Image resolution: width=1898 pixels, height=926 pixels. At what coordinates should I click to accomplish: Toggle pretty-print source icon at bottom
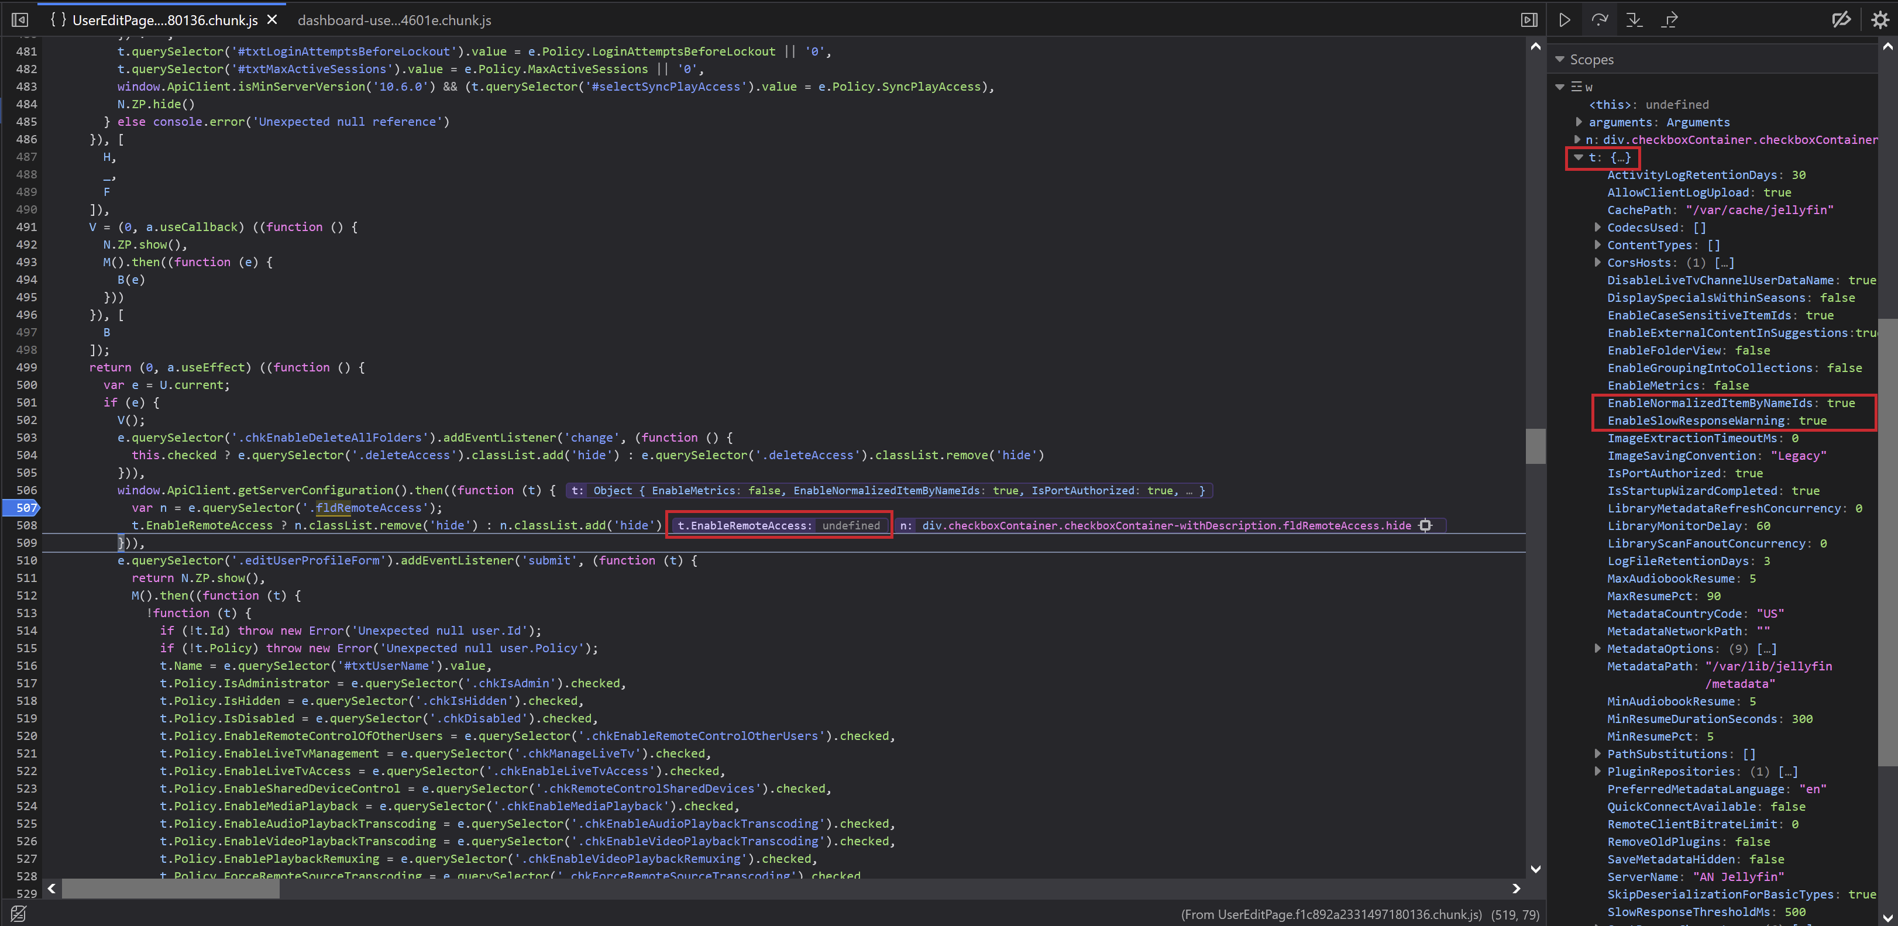[x=18, y=914]
